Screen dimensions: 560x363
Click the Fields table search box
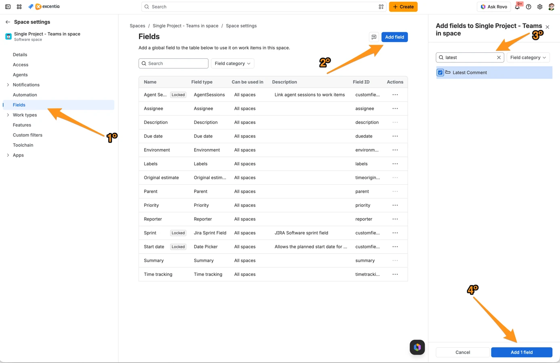[x=174, y=63]
